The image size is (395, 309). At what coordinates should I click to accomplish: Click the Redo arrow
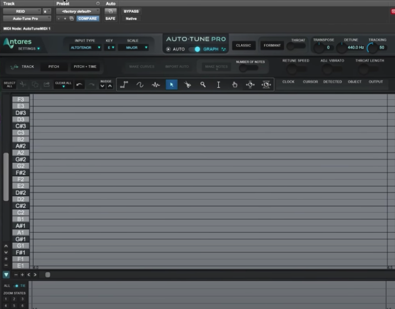coord(91,85)
